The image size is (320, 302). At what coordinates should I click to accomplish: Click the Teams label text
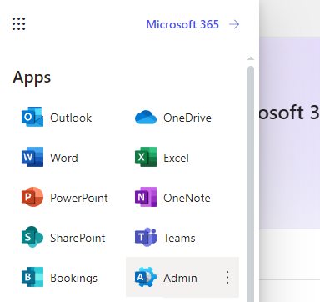(179, 238)
